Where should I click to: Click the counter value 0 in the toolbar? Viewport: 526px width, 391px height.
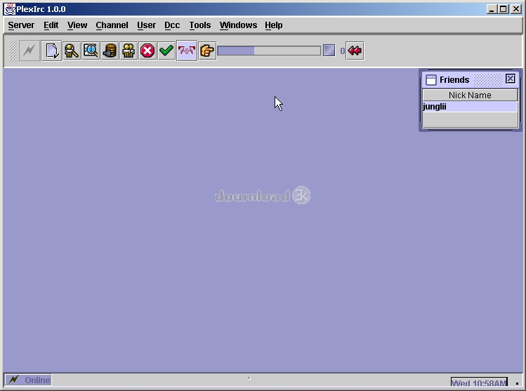tap(342, 51)
